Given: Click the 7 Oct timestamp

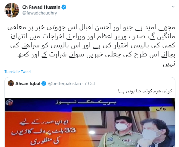Looking at the screenshot, I should pos(90,84).
